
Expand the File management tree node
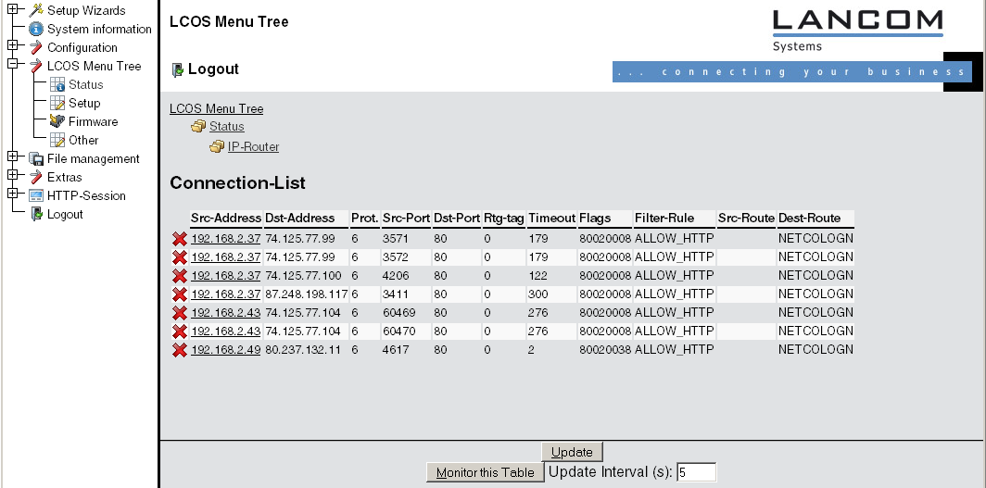[12, 157]
